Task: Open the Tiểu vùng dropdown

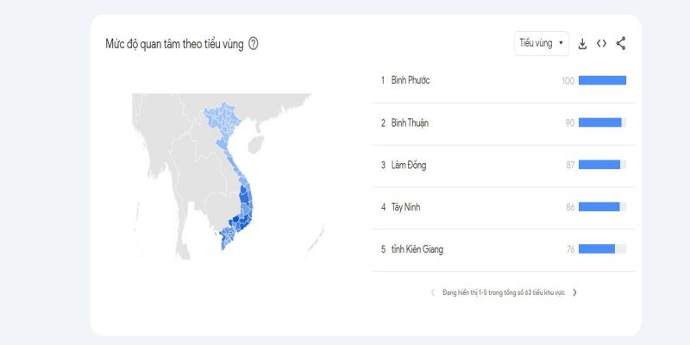Action: pyautogui.click(x=542, y=43)
